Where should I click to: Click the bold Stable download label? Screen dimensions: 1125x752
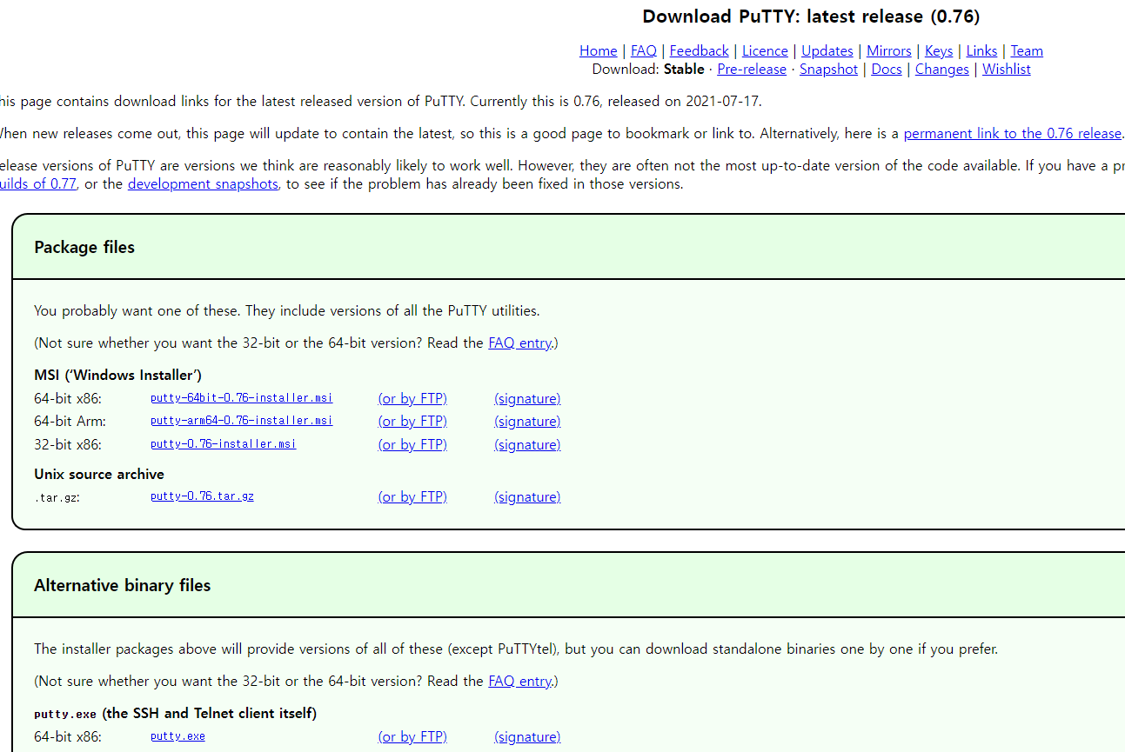[684, 69]
